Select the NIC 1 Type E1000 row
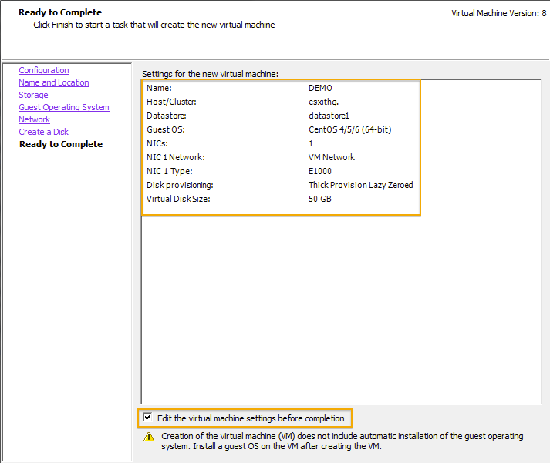Viewport: 550px width, 463px height. [x=281, y=171]
